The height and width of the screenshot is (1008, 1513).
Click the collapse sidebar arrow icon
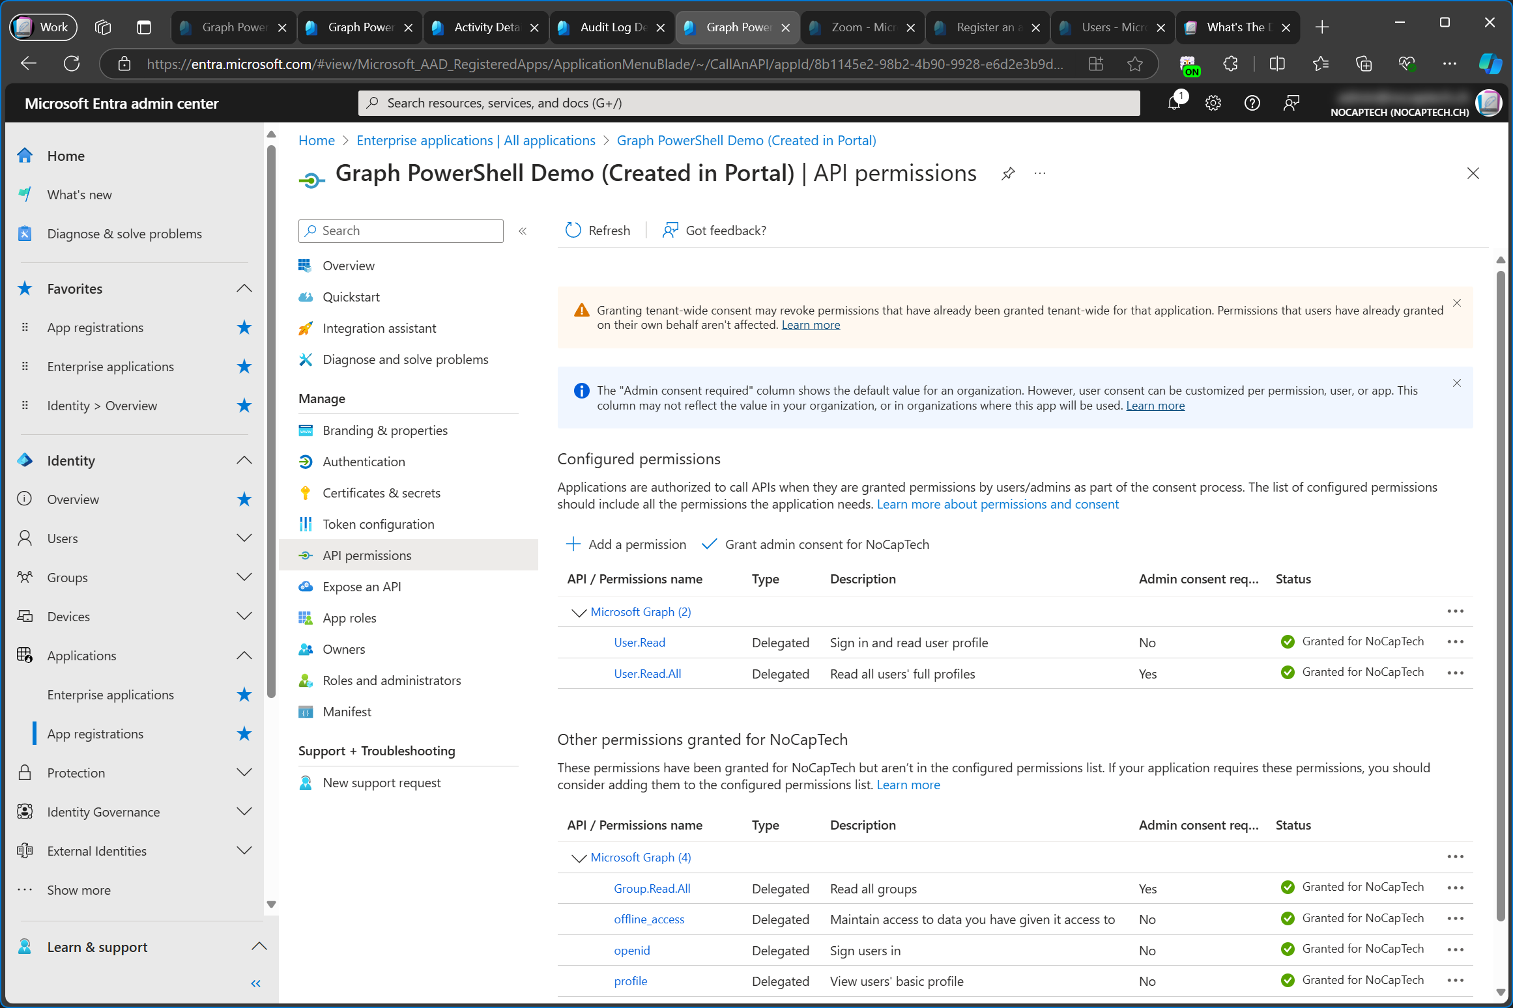click(x=523, y=232)
